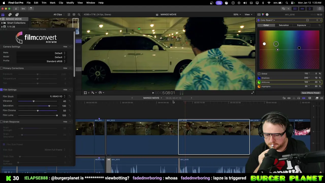
Task: Open the viewer View dropdown
Action: tap(248, 14)
